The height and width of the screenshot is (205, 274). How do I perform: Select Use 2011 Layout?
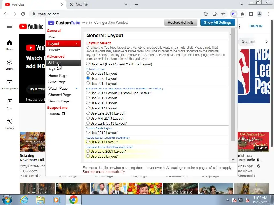pos(88,142)
